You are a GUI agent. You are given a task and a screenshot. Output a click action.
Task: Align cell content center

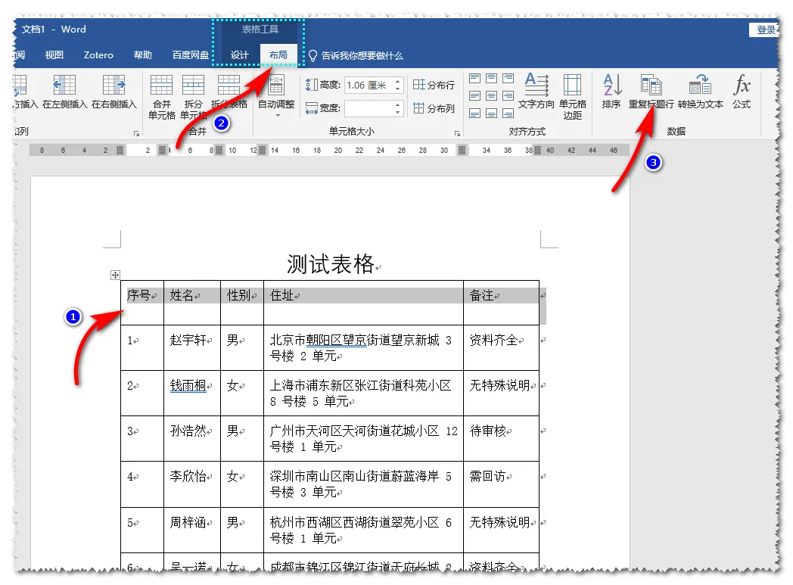point(492,95)
